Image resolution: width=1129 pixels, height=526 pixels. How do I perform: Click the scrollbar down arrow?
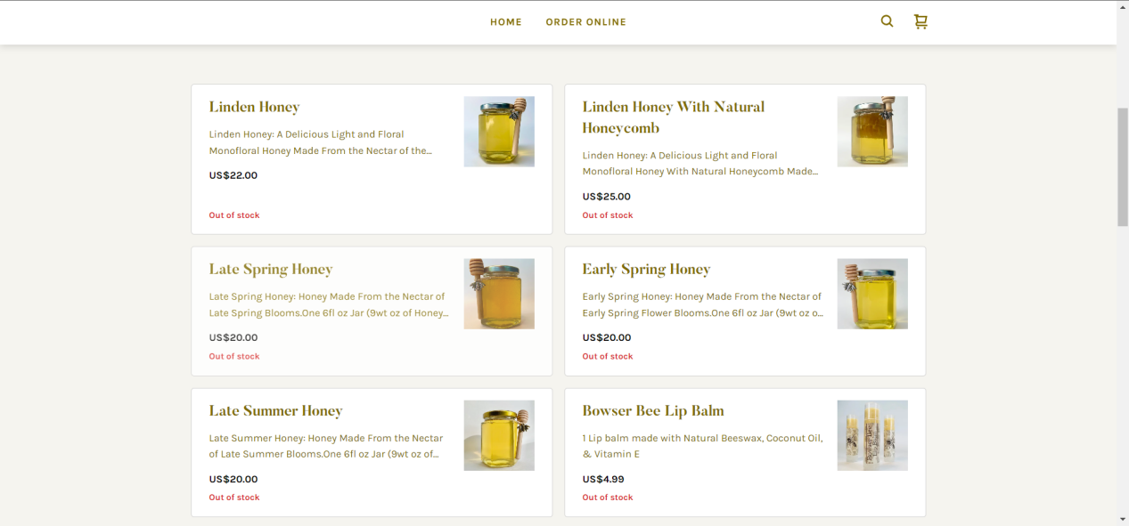coord(1123,519)
